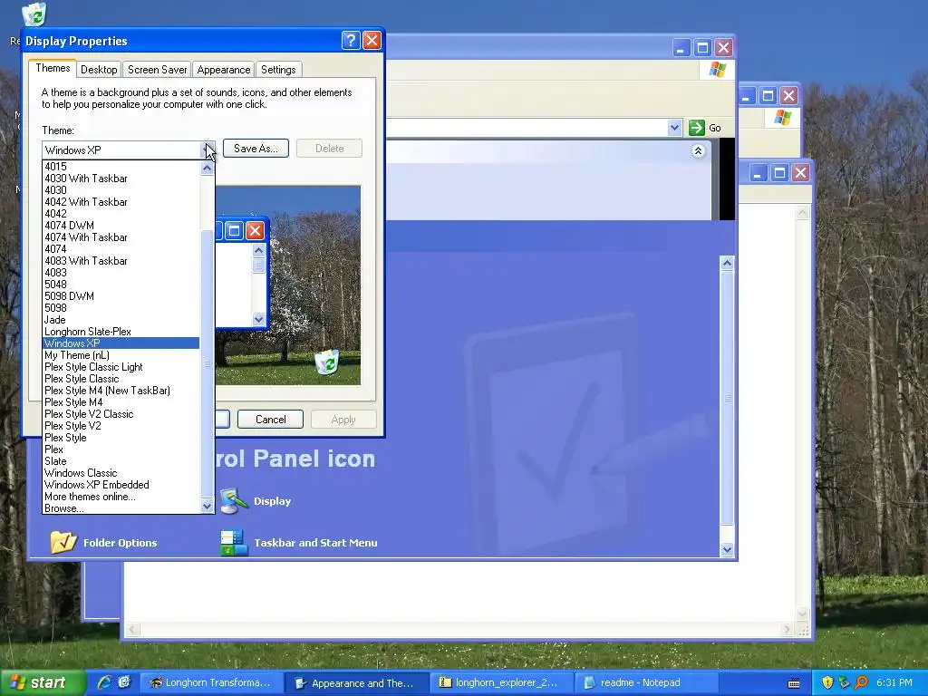Click Control Panel scrollbar up arrow

[x=727, y=263]
